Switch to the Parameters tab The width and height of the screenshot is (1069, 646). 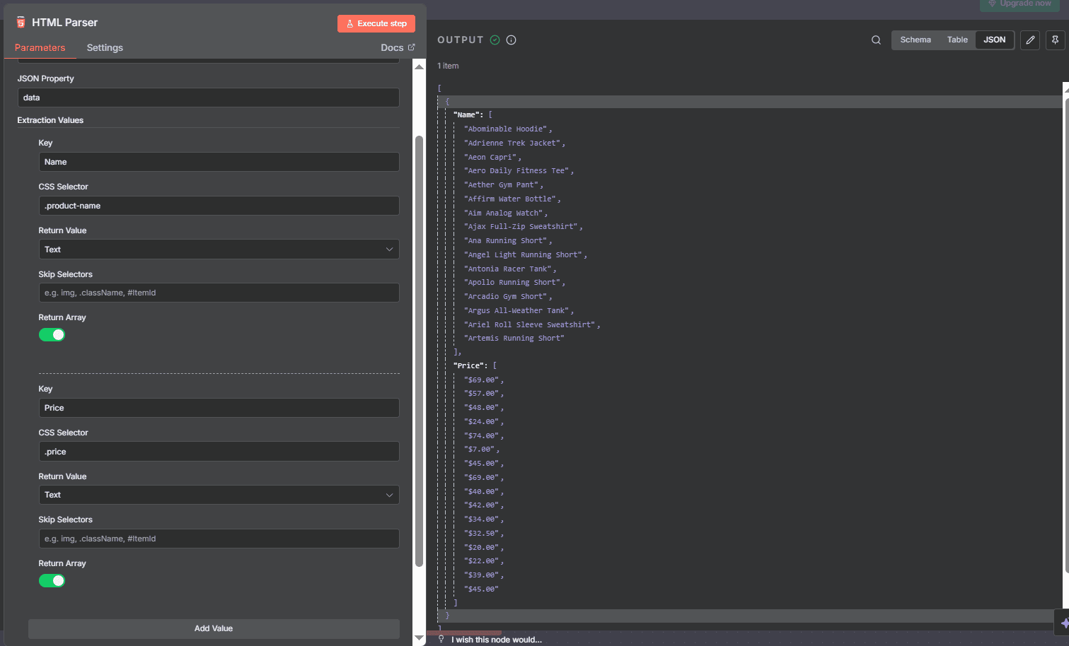tap(40, 47)
